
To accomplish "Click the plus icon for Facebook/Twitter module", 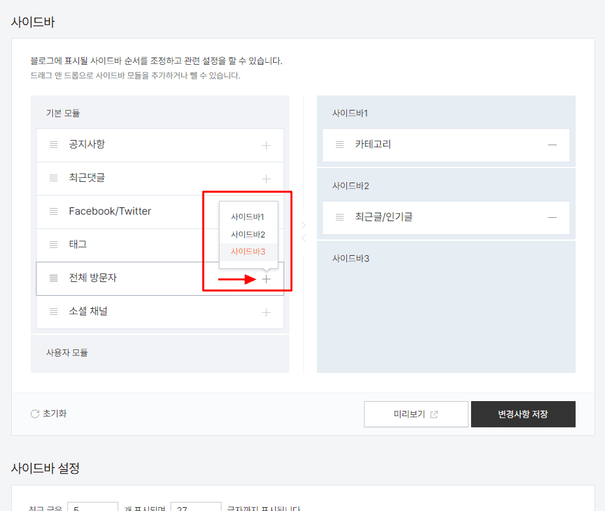I will coord(267,211).
